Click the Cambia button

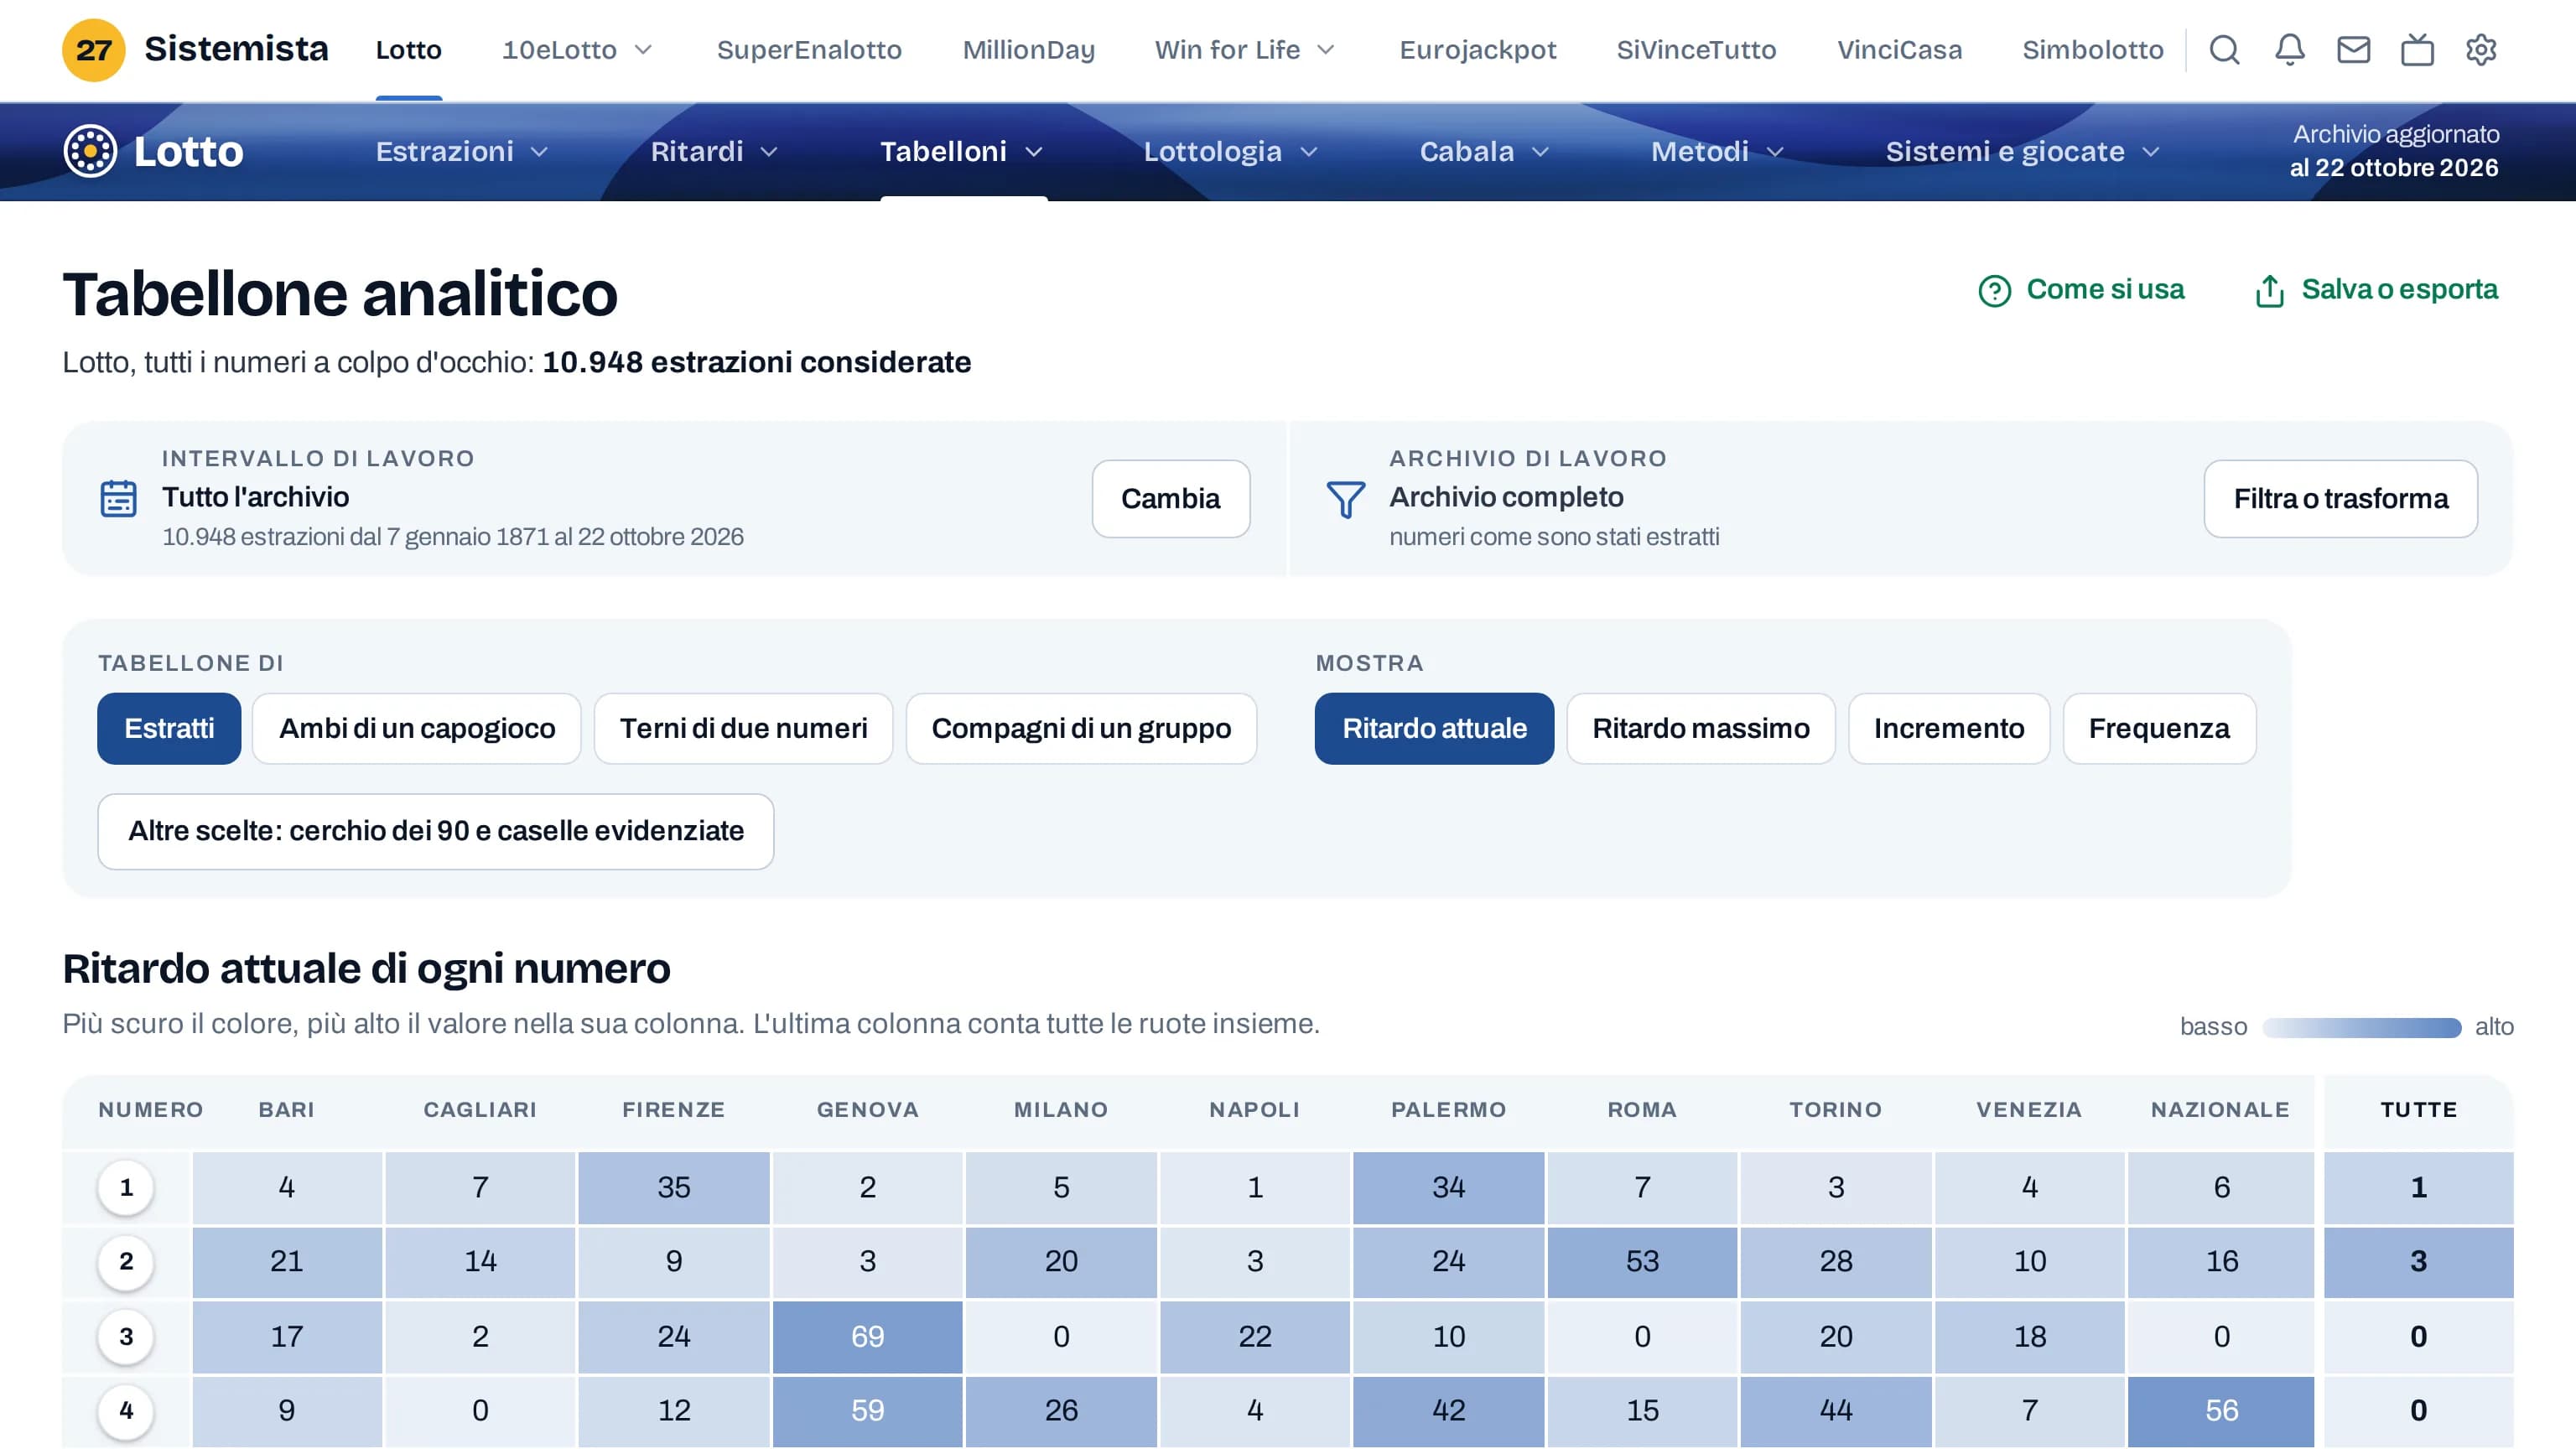pos(1170,498)
